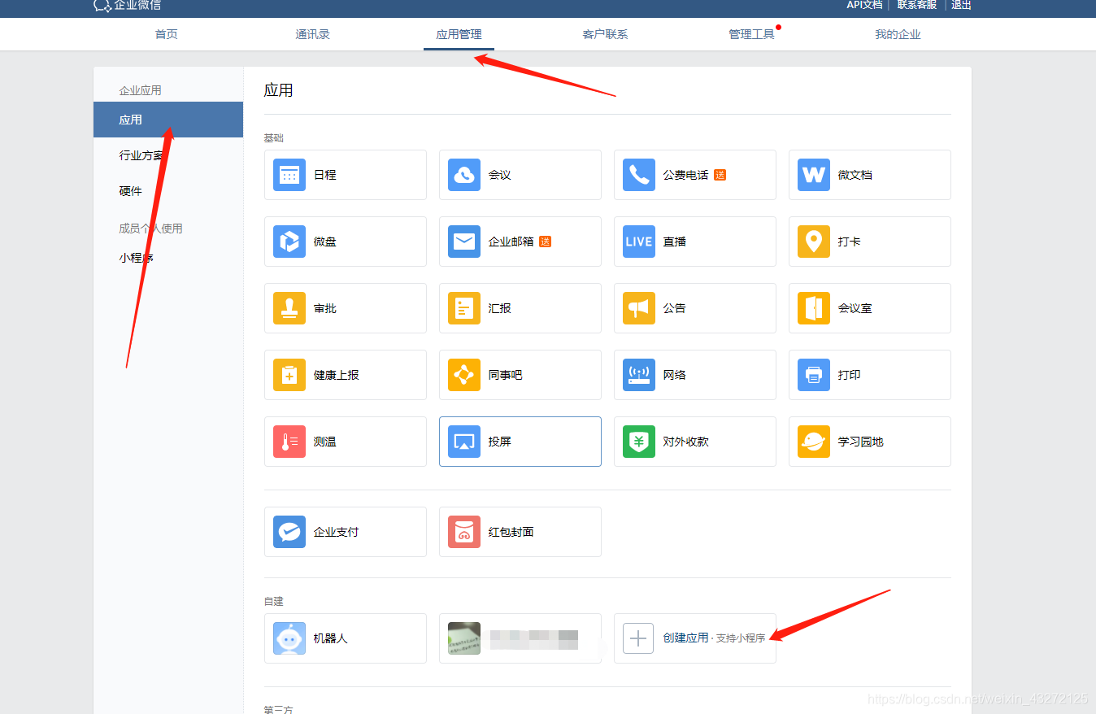Switch to the 通讯录 tab
Image resolution: width=1096 pixels, height=714 pixels.
point(312,34)
